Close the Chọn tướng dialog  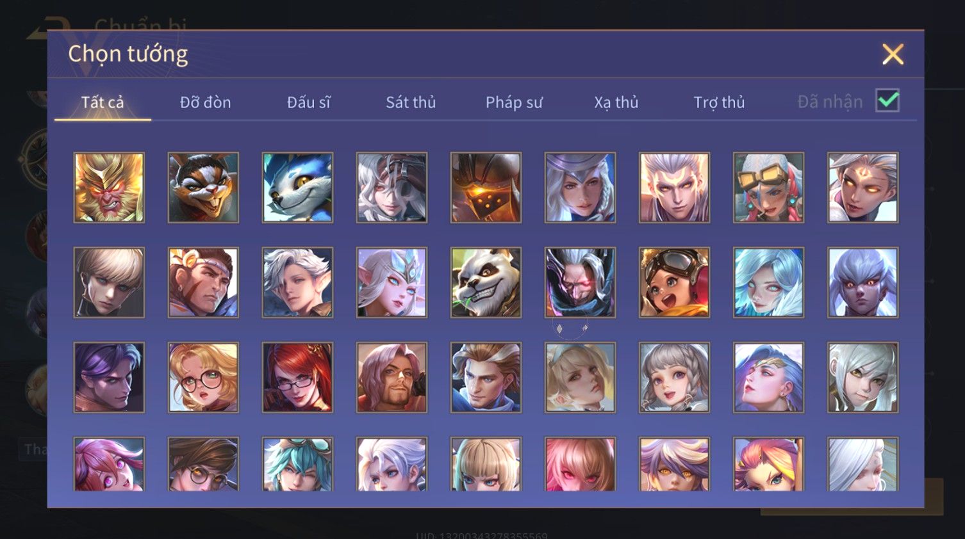pos(893,54)
